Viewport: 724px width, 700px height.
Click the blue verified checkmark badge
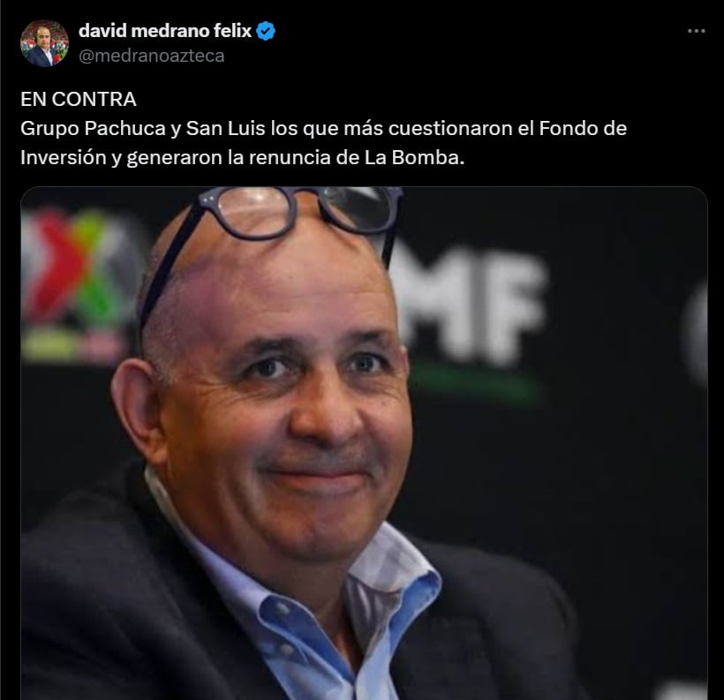tap(266, 31)
